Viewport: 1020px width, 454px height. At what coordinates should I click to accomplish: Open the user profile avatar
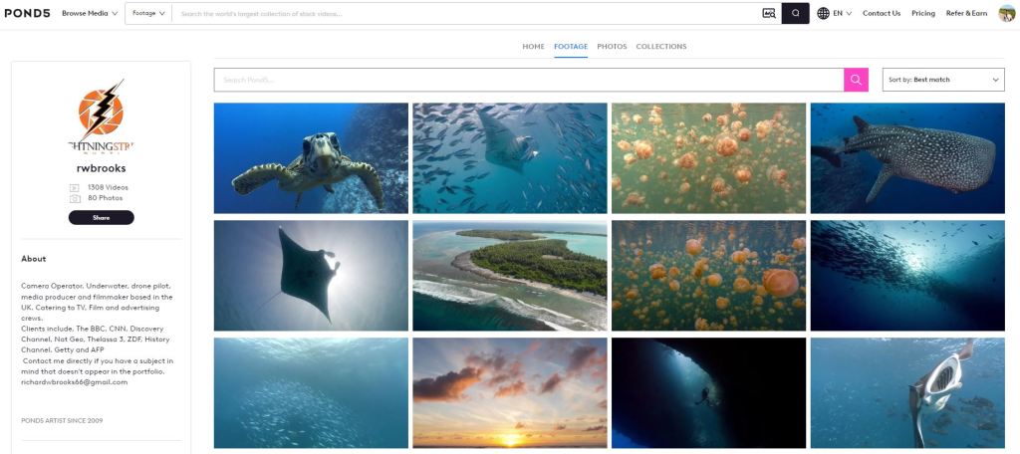(x=1006, y=13)
